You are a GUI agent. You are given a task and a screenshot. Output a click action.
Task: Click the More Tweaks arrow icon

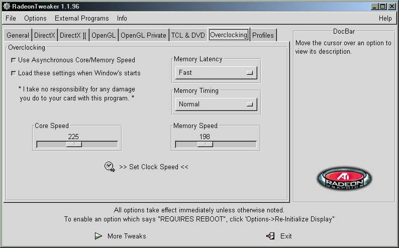click(x=98, y=236)
